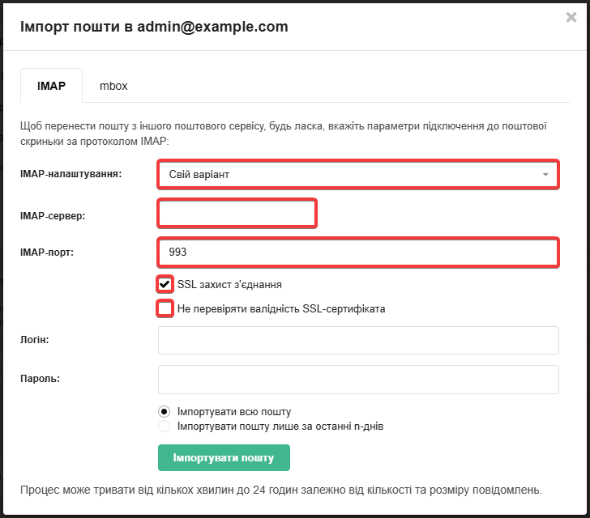Open the IMAP settings dropdown showing 'Свій варіант'
Viewport: 590px width, 518px height.
(357, 174)
